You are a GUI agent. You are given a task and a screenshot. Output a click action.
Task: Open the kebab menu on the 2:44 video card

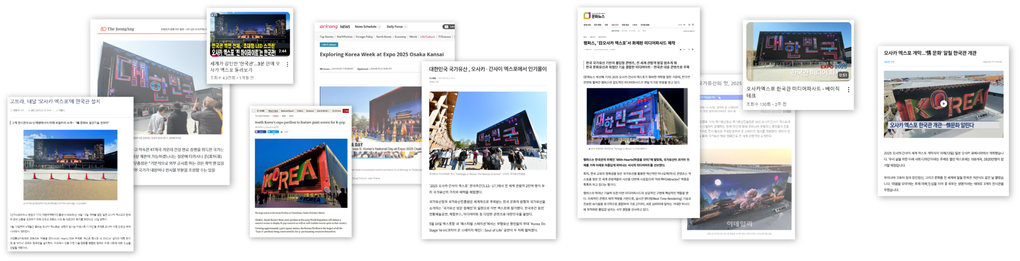tap(288, 64)
